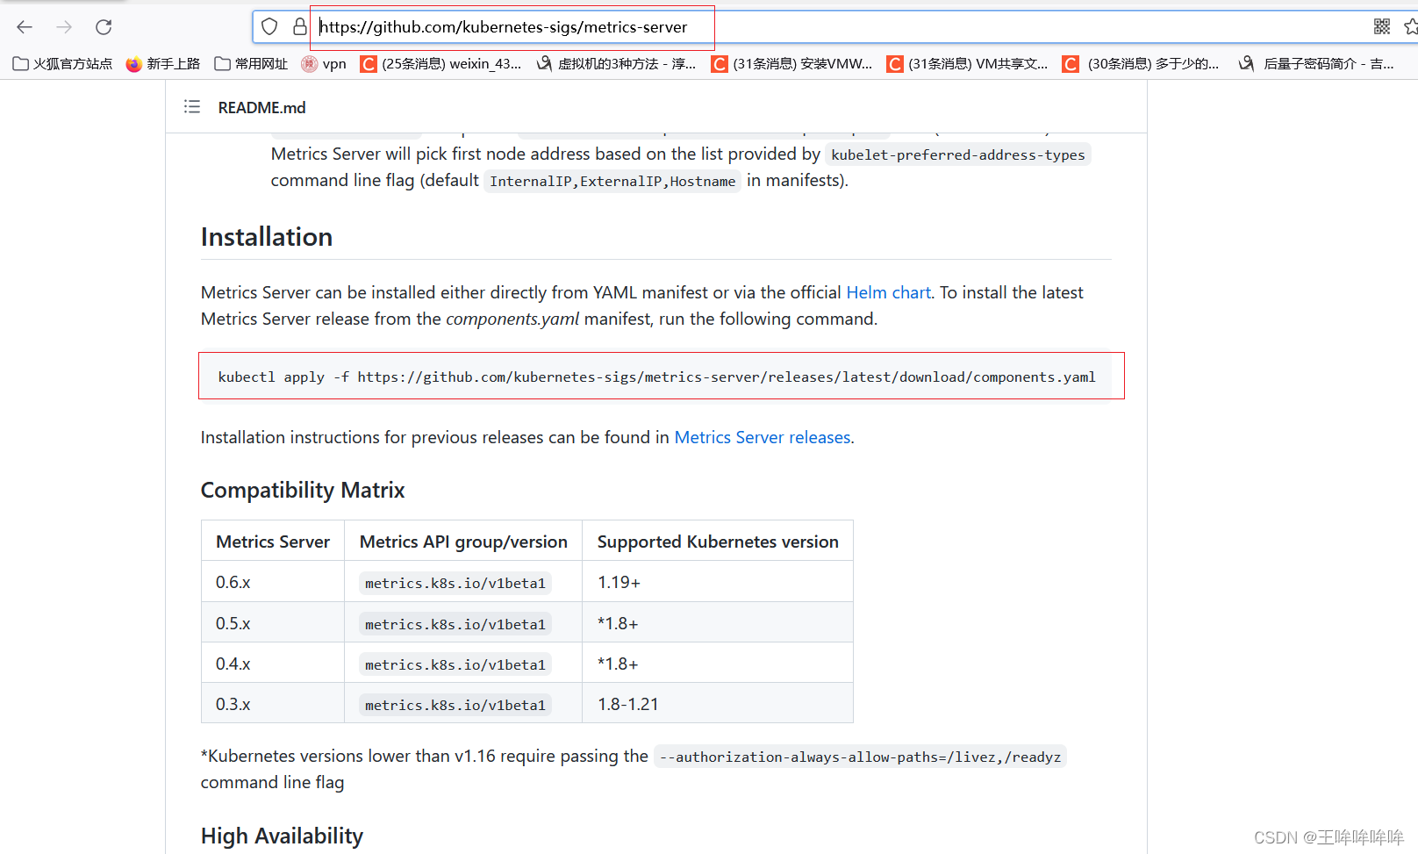Follow the Helm chart link
The image size is (1418, 854).
pos(888,292)
